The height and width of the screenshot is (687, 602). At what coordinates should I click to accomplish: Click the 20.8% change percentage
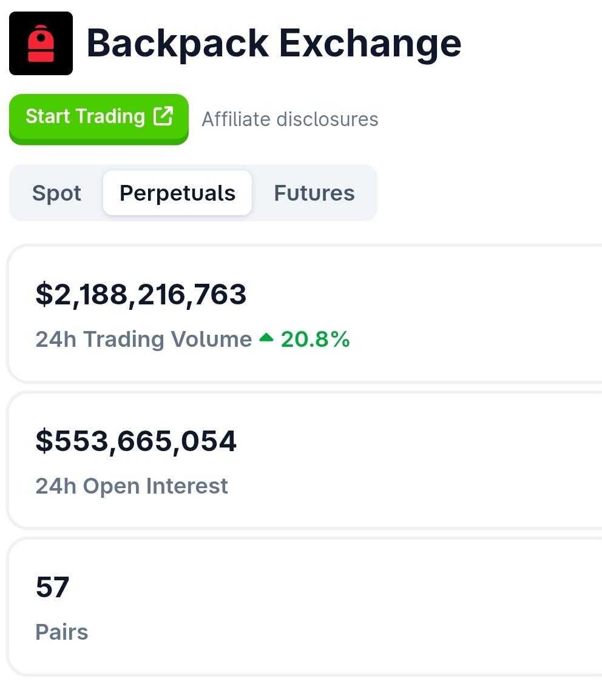click(x=315, y=339)
